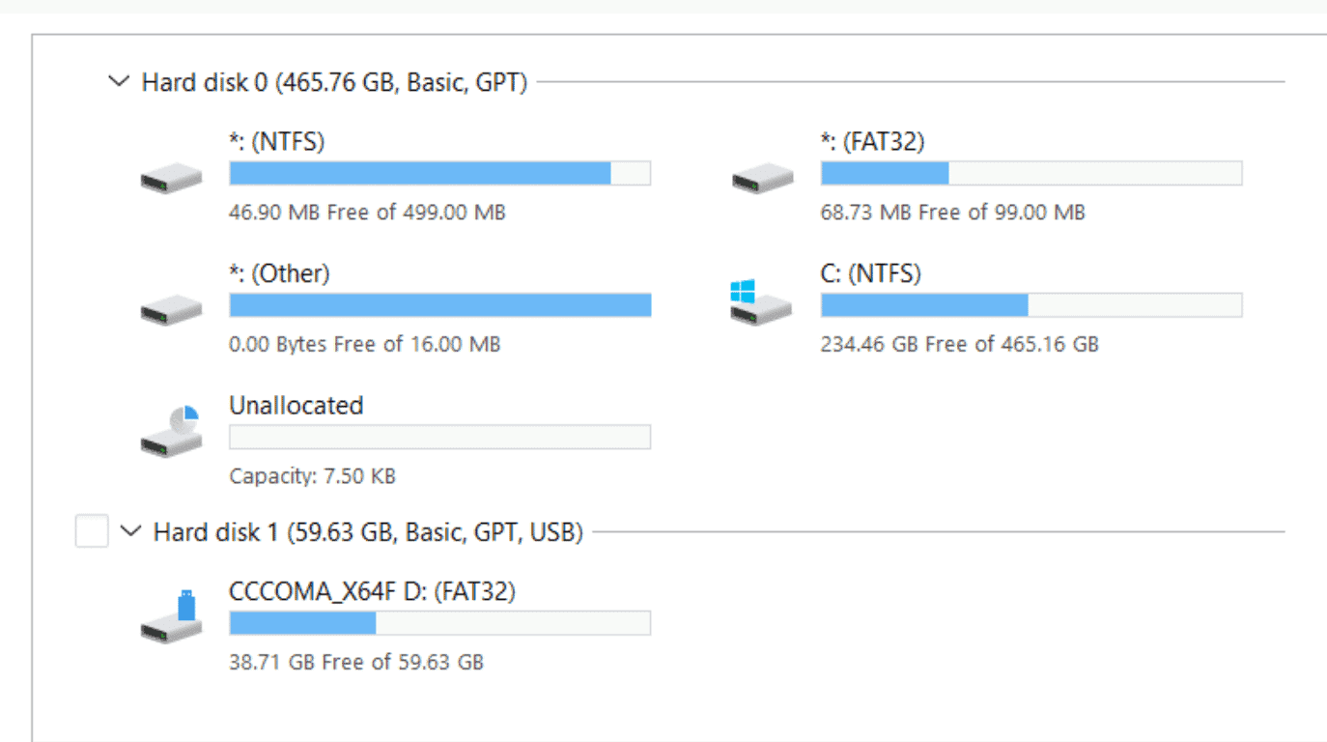
Task: Select the CCCOMA_X64F D: (FAT32) label
Action: tap(372, 591)
